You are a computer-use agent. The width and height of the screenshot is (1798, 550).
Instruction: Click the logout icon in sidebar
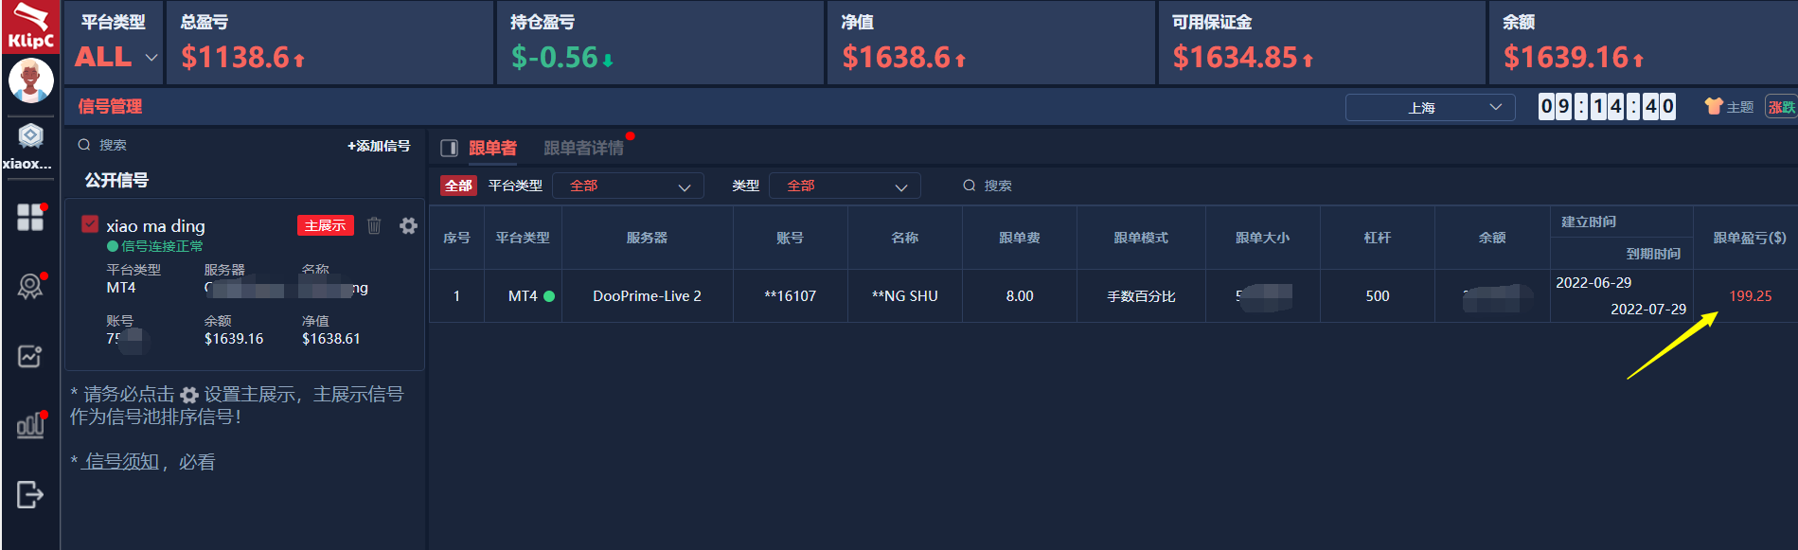point(30,494)
